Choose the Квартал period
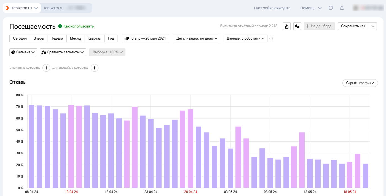This screenshot has height=196, width=386. click(94, 38)
